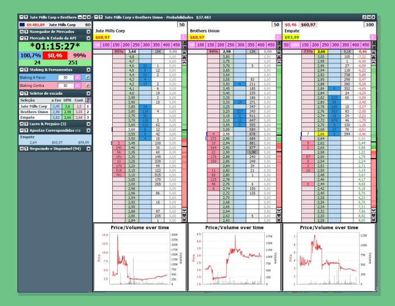Click upper chart icon on Jute Mills Corp ladder
395x306 pixels.
[x=184, y=43]
